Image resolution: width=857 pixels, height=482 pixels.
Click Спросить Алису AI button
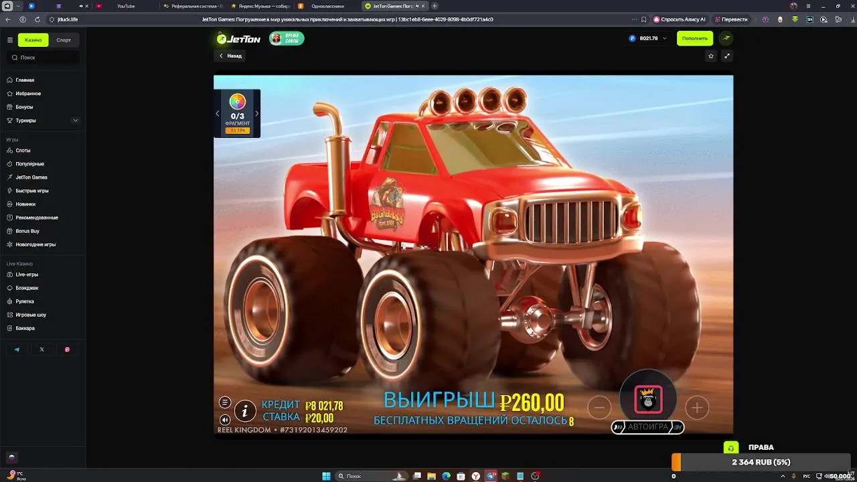pos(680,19)
